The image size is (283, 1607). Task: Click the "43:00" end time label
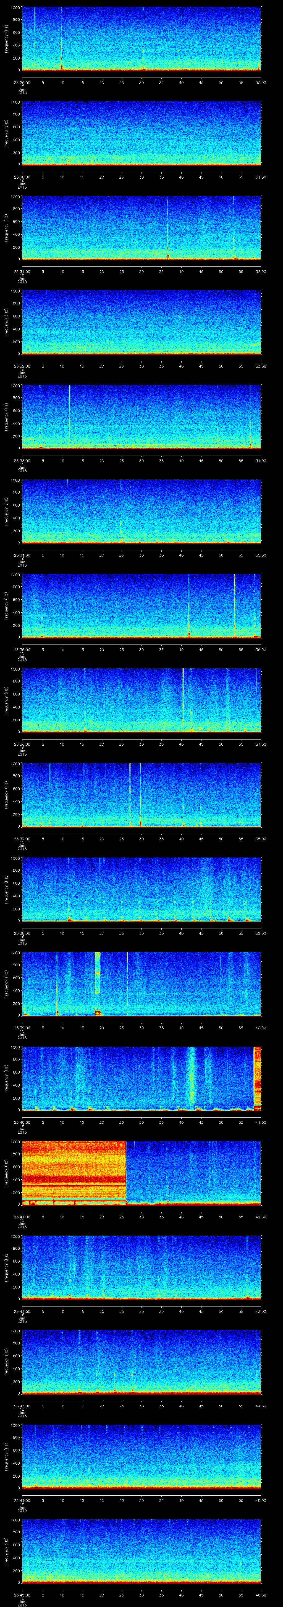261,1311
